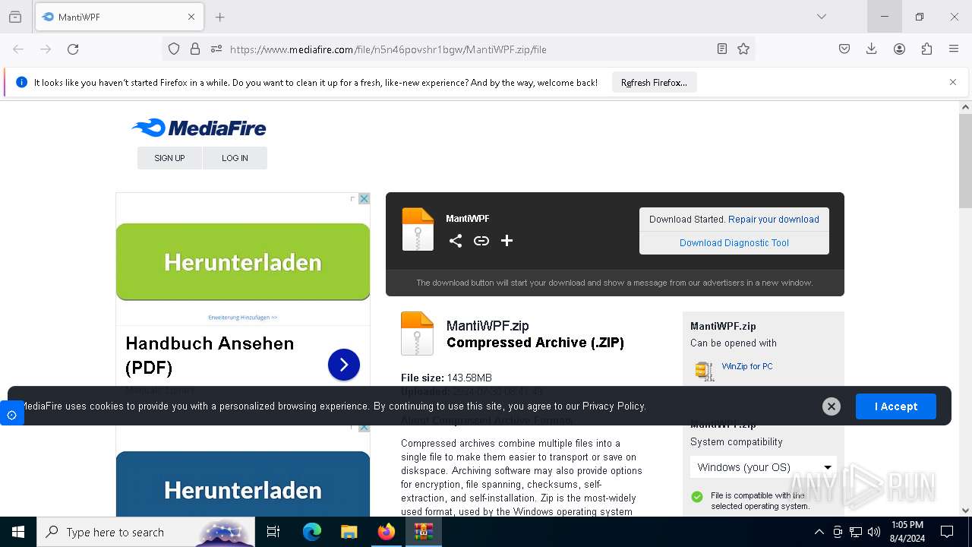
Task: Open Firefox application hamburger menu
Action: pyautogui.click(x=954, y=49)
